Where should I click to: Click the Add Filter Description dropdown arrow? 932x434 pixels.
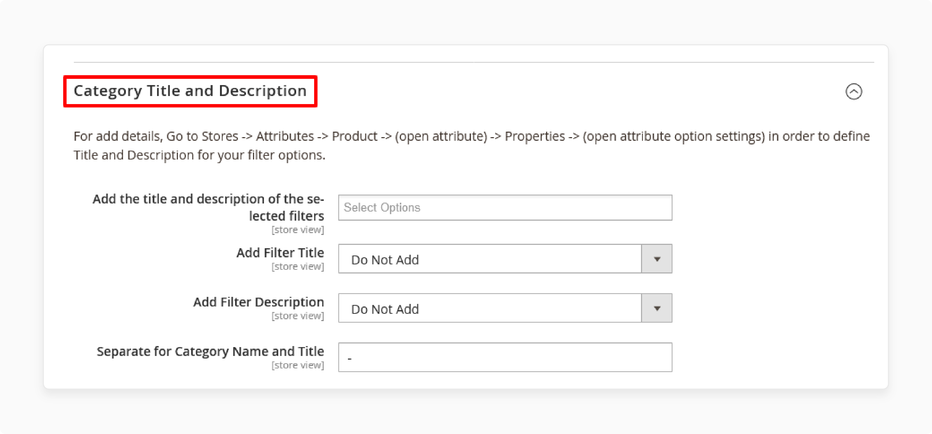(657, 308)
